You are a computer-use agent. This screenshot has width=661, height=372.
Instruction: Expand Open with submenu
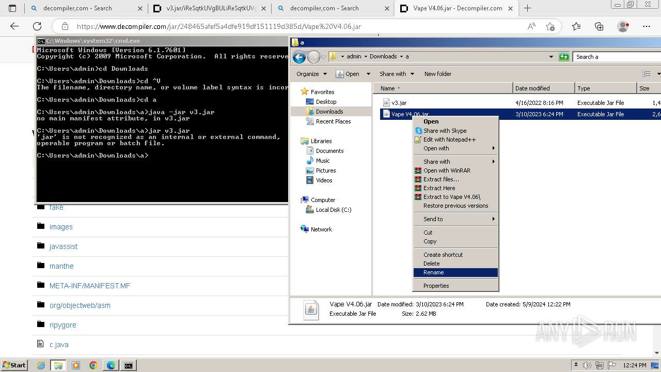(x=456, y=148)
